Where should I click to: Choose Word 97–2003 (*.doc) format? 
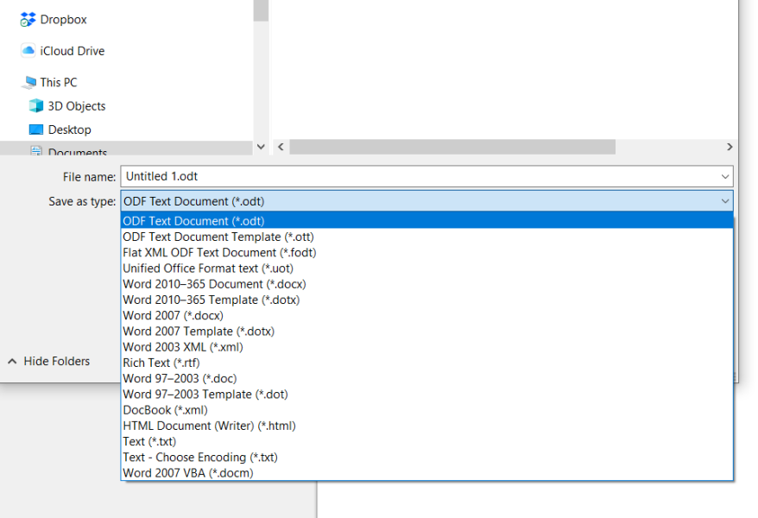click(x=426, y=378)
